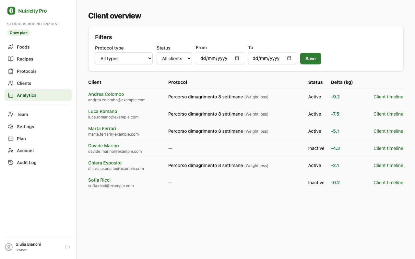Screen dimensions: 415x259
Task: Open the Status All clients dropdown
Action: pyautogui.click(x=174, y=59)
